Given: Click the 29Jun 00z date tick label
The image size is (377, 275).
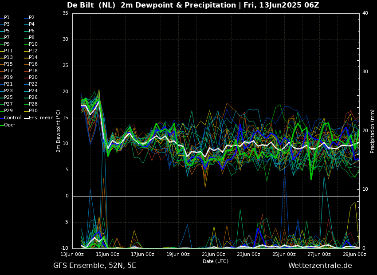Looking at the screenshot, I should (x=354, y=255).
